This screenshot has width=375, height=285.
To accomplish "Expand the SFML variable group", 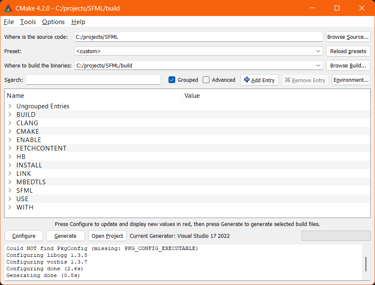I will point(9,190).
